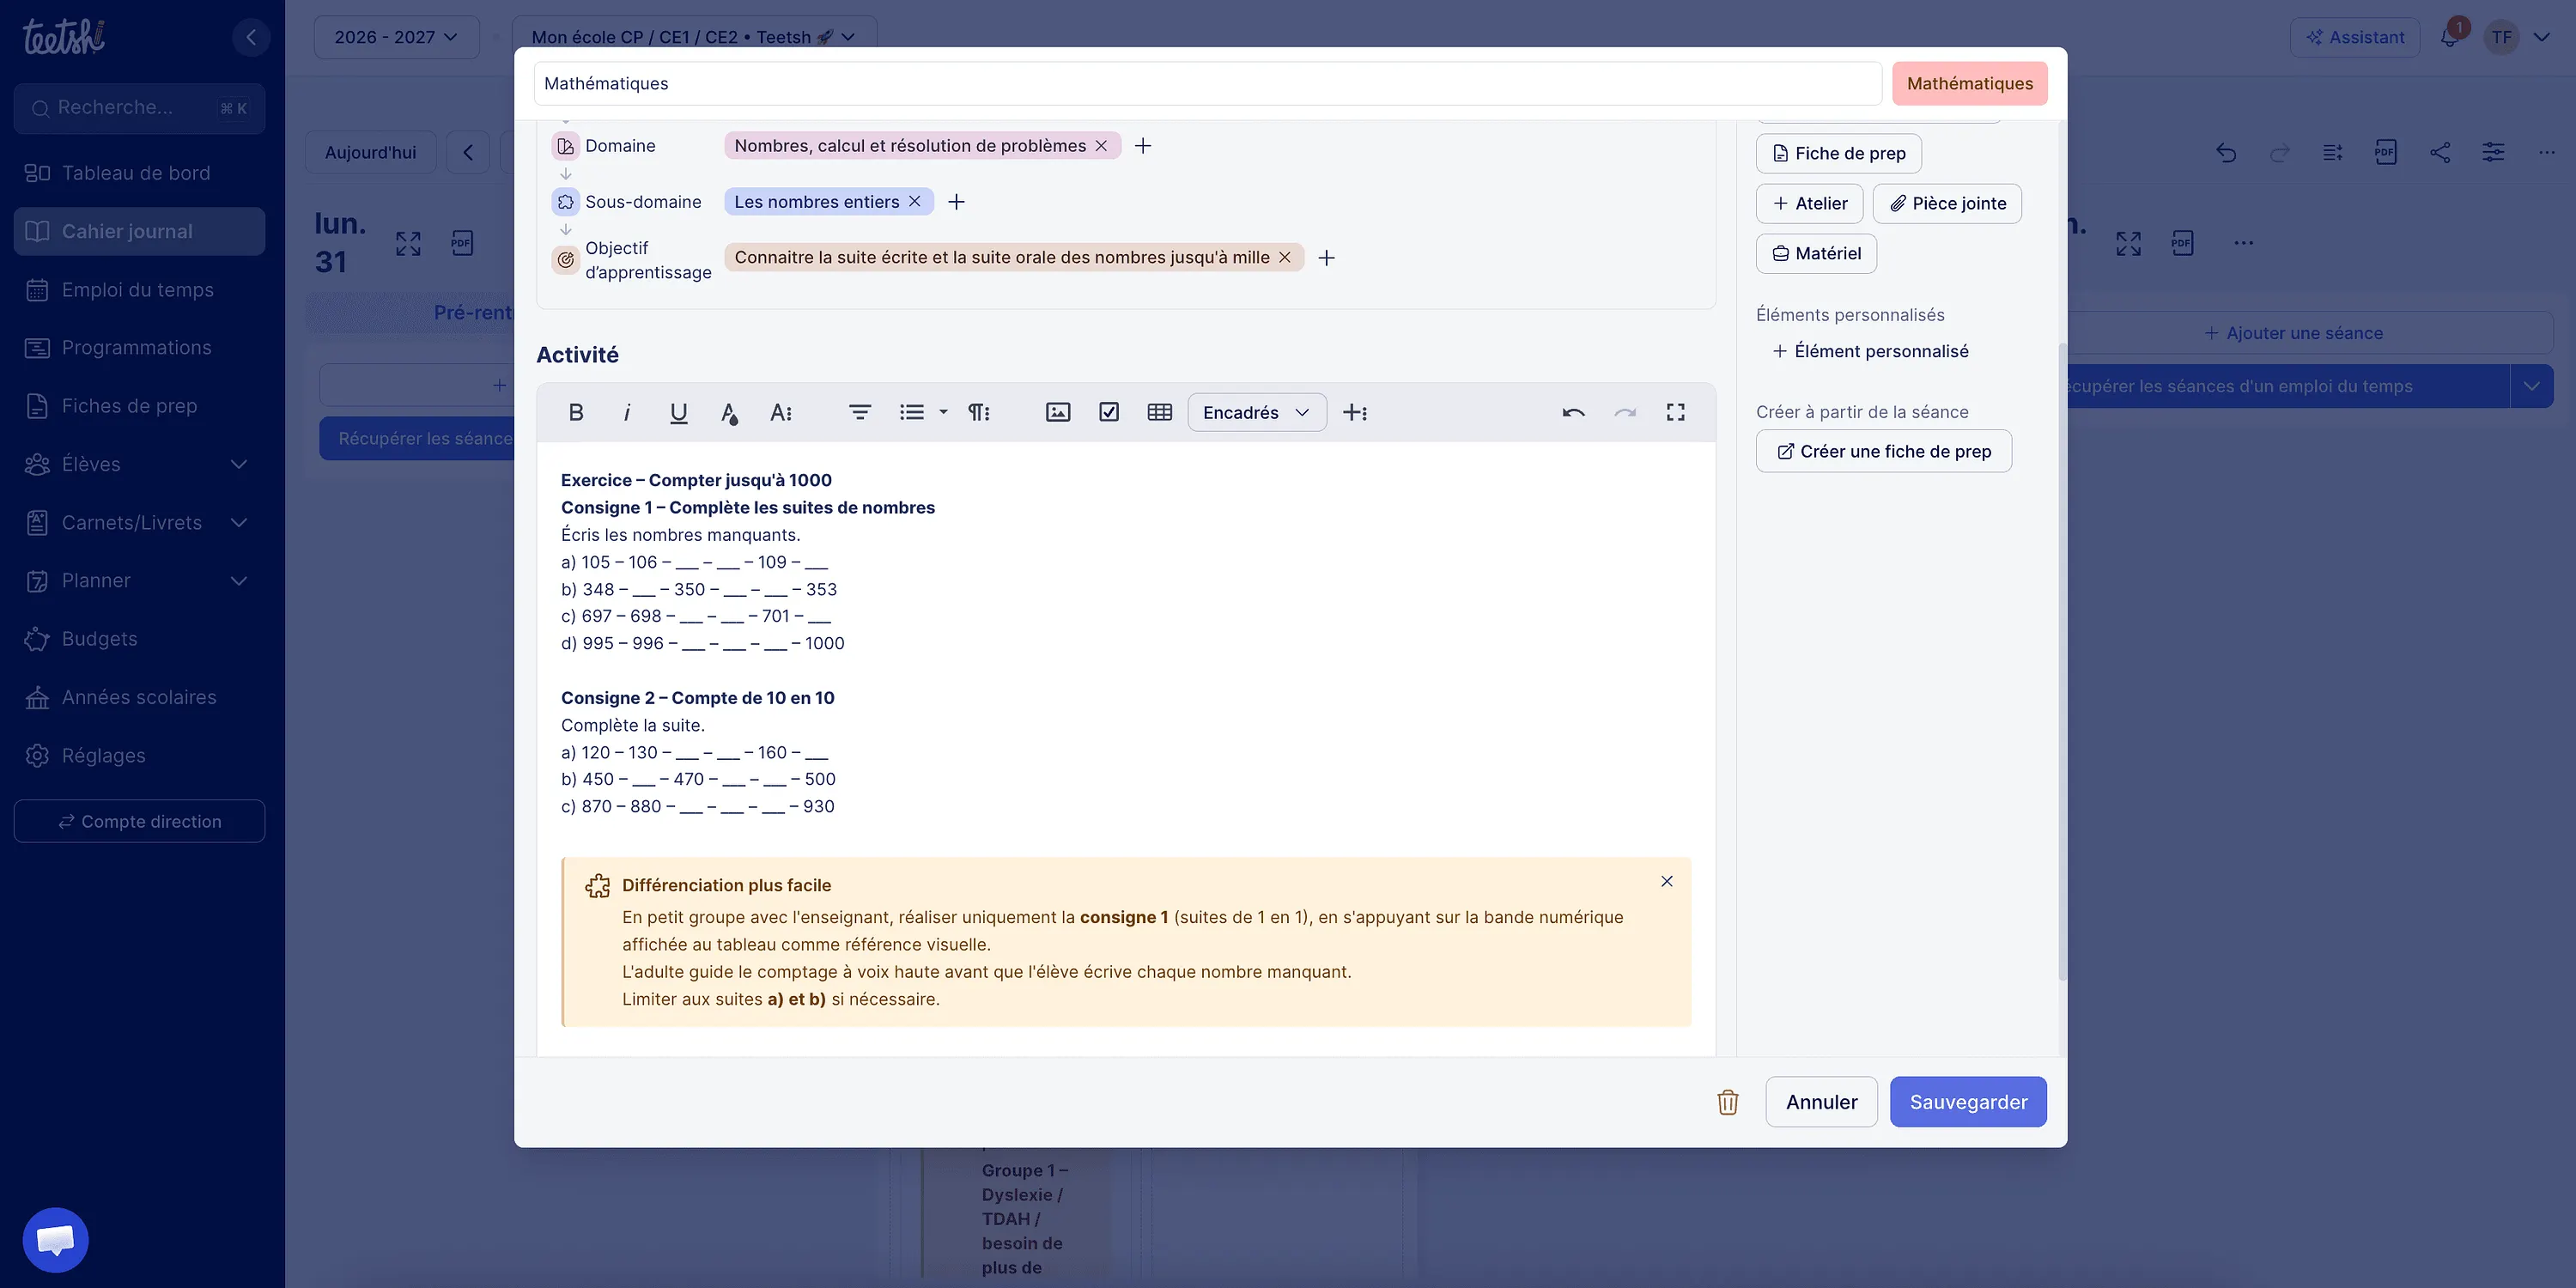
Task: Insert a table in the editor
Action: click(x=1160, y=412)
